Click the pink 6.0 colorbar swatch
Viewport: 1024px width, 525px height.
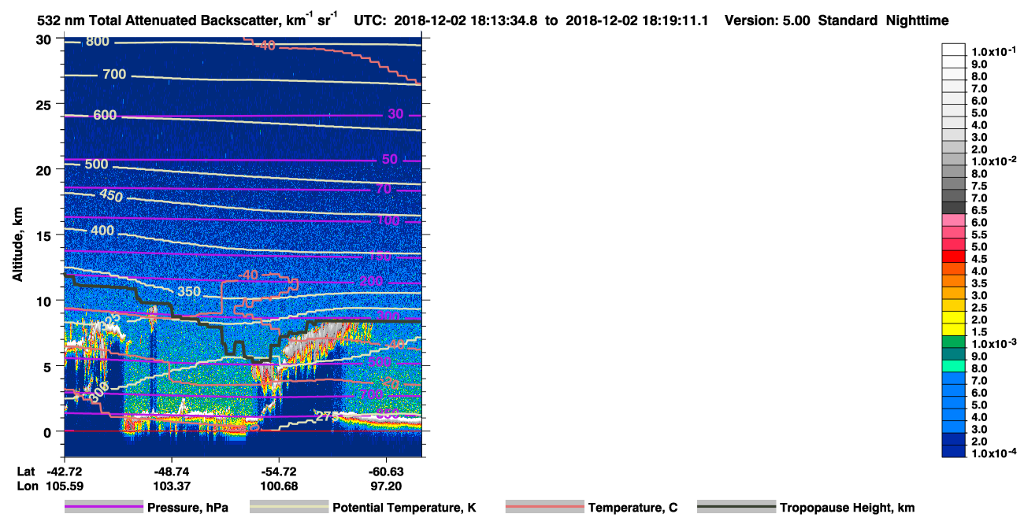pos(954,220)
